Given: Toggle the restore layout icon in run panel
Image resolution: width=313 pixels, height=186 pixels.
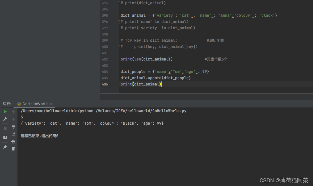Looking at the screenshot, I should pos(5,138).
